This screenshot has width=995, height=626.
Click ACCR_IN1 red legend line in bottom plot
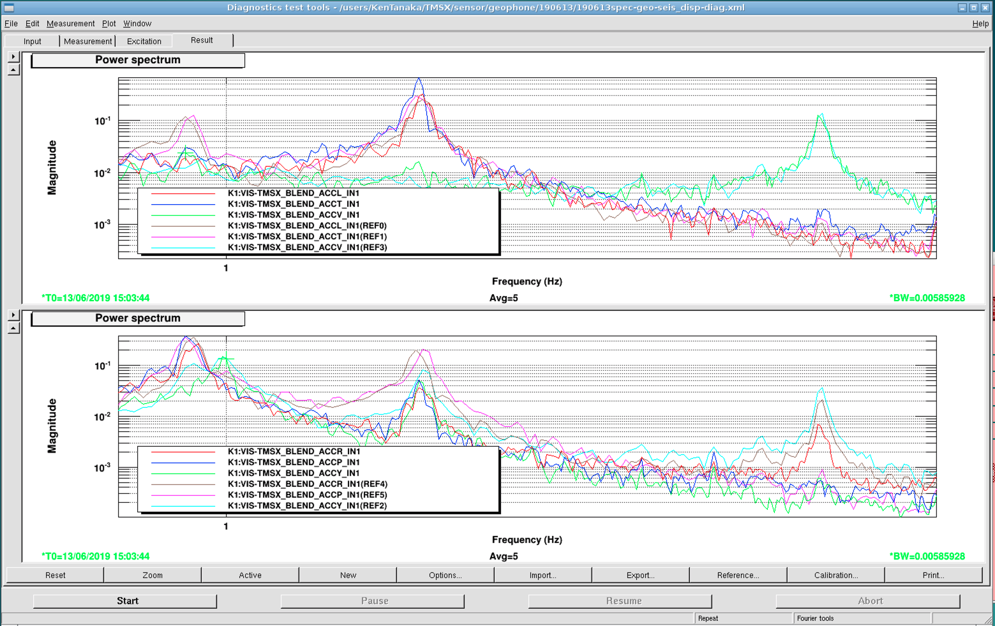tap(183, 452)
